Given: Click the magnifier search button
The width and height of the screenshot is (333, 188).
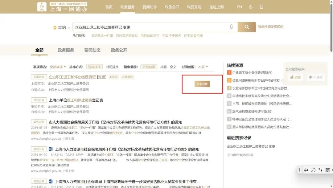Looking at the screenshot, I should [x=247, y=27].
